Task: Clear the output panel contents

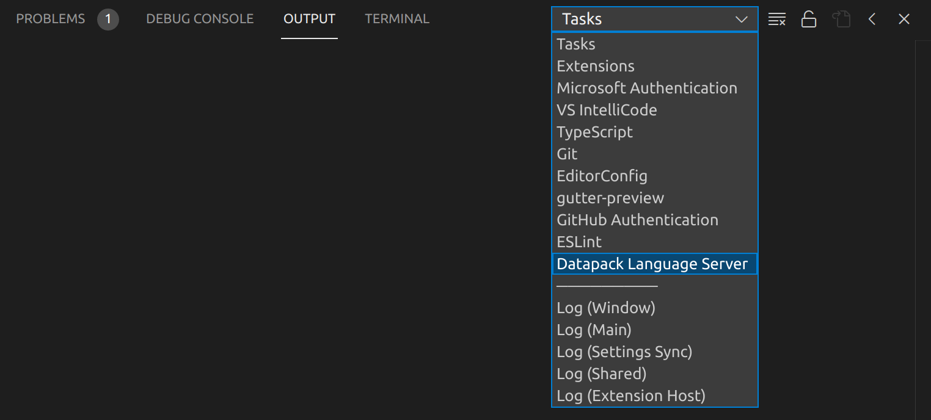Action: [776, 19]
